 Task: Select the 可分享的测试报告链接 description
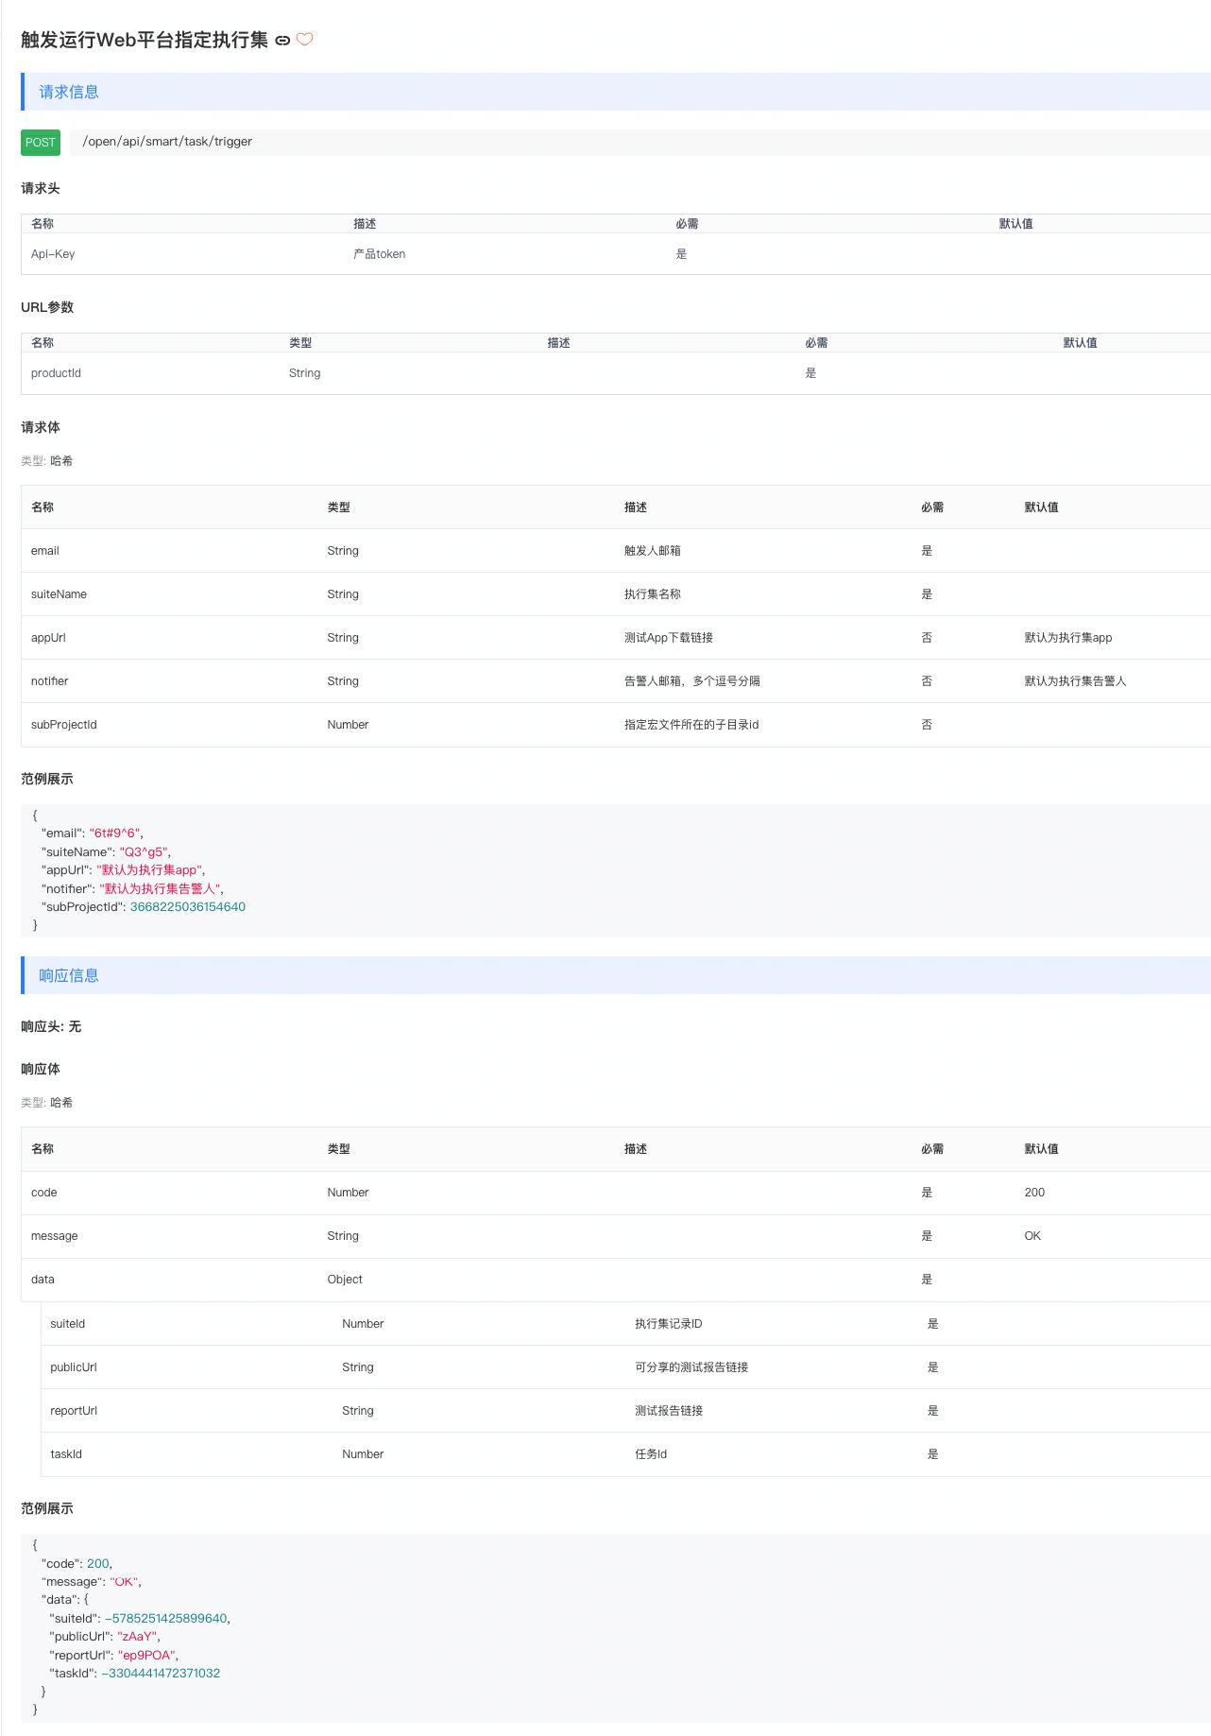tap(691, 1367)
